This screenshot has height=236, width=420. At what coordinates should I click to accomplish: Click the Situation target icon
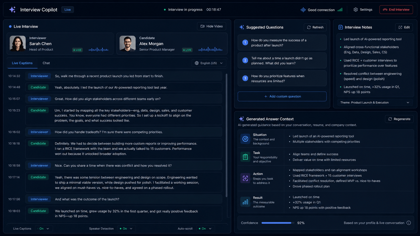click(x=245, y=139)
